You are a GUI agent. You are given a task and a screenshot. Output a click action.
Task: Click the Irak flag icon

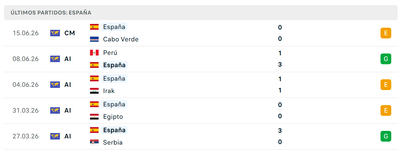coord(94,91)
